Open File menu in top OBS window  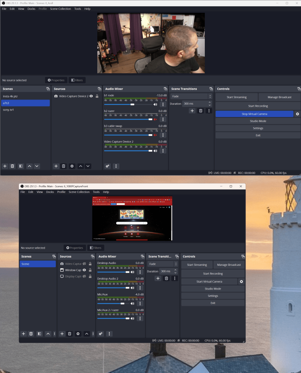[4, 9]
